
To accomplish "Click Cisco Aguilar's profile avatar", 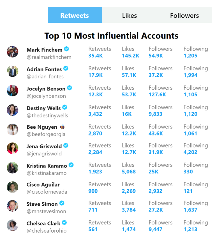I will 12,187.
